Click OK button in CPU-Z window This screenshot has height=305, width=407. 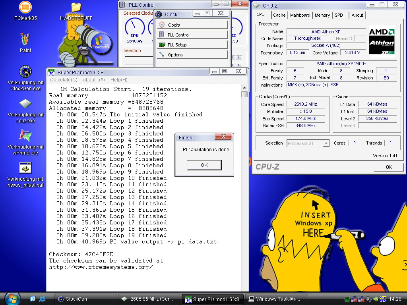[x=389, y=167]
